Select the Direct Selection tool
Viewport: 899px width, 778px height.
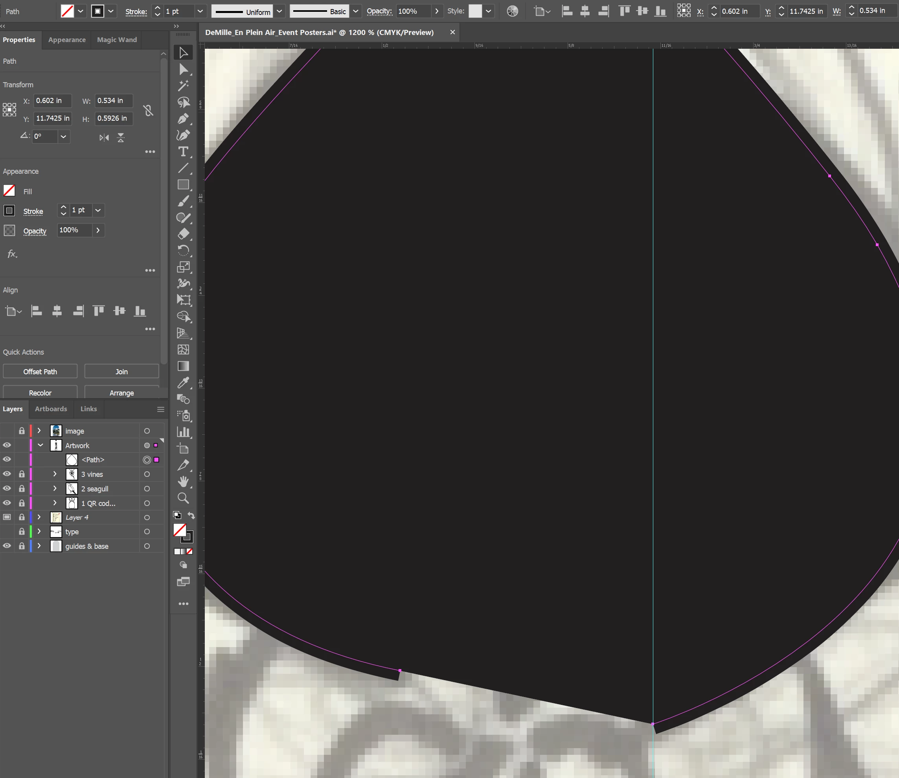(183, 70)
